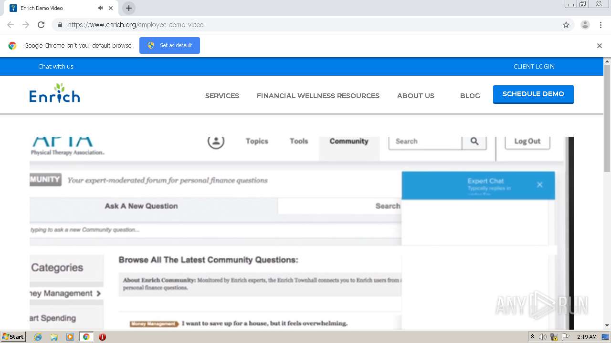Click the 2:19 AM system clock

(x=587, y=337)
